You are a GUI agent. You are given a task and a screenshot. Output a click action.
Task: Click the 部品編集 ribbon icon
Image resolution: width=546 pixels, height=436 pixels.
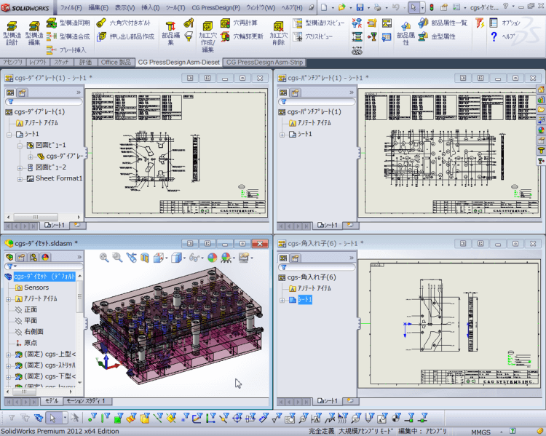170,33
